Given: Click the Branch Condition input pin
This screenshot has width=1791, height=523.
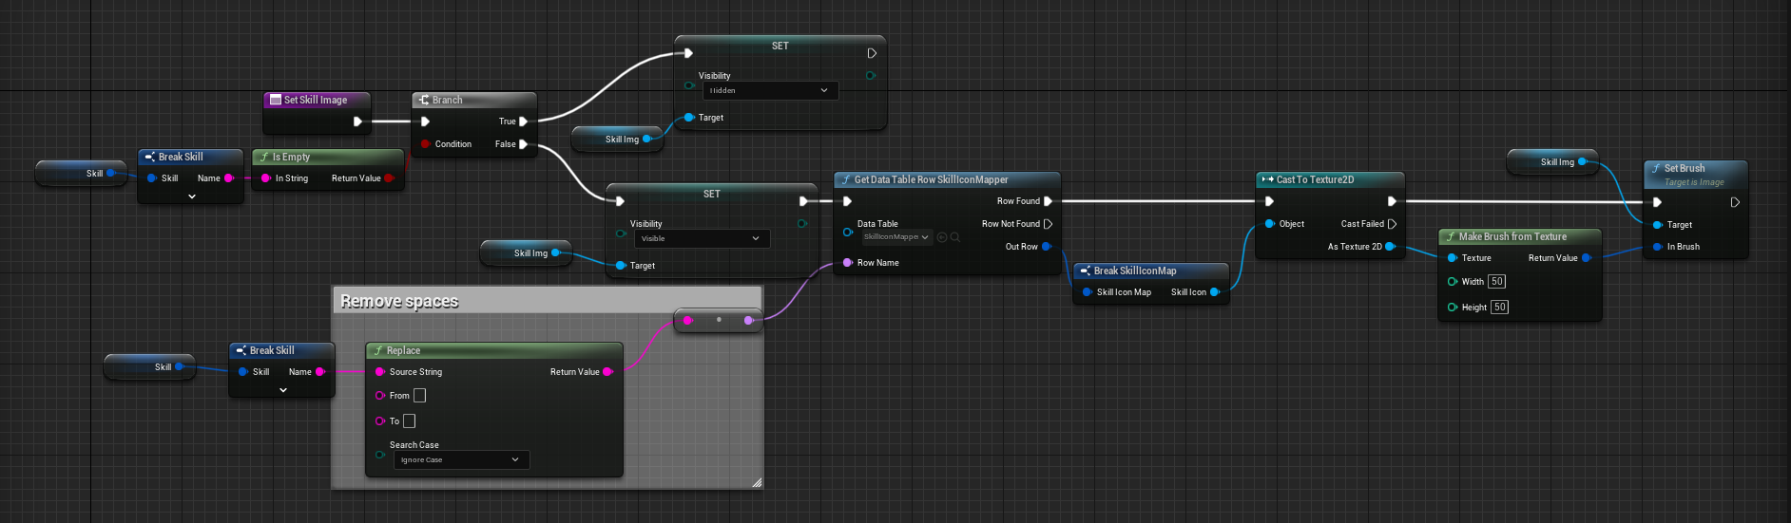Looking at the screenshot, I should point(425,144).
